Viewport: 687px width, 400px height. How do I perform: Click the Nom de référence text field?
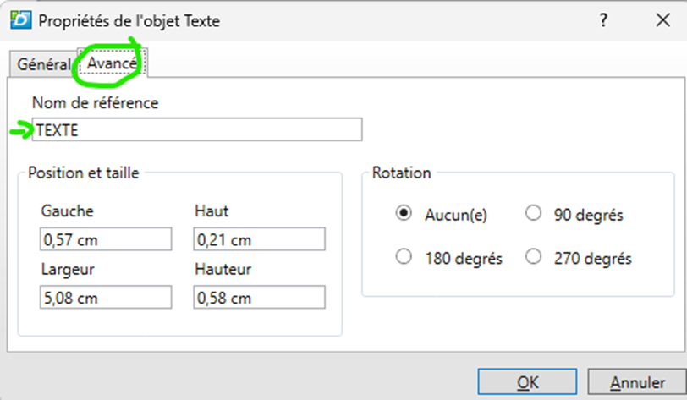point(197,129)
